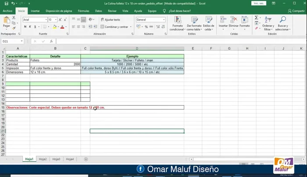Open Dar formato como tabla gallery

coord(194,24)
